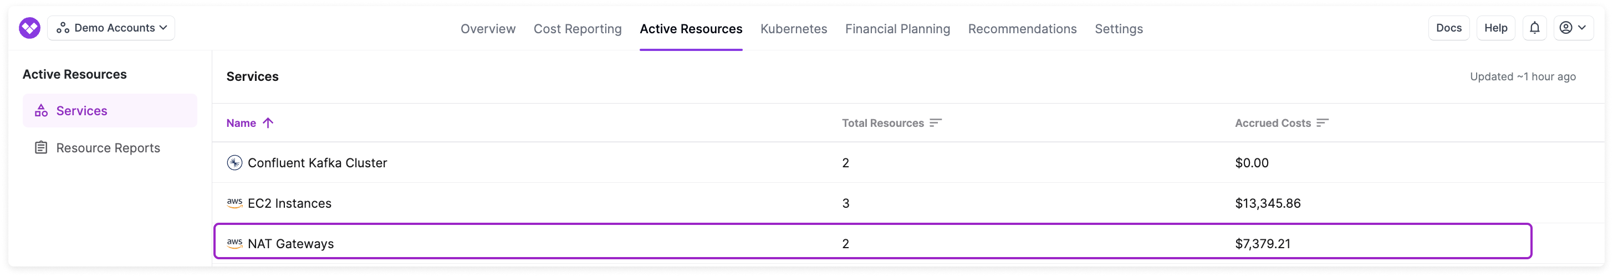Click the Active Resources sidebar heading

click(x=74, y=74)
